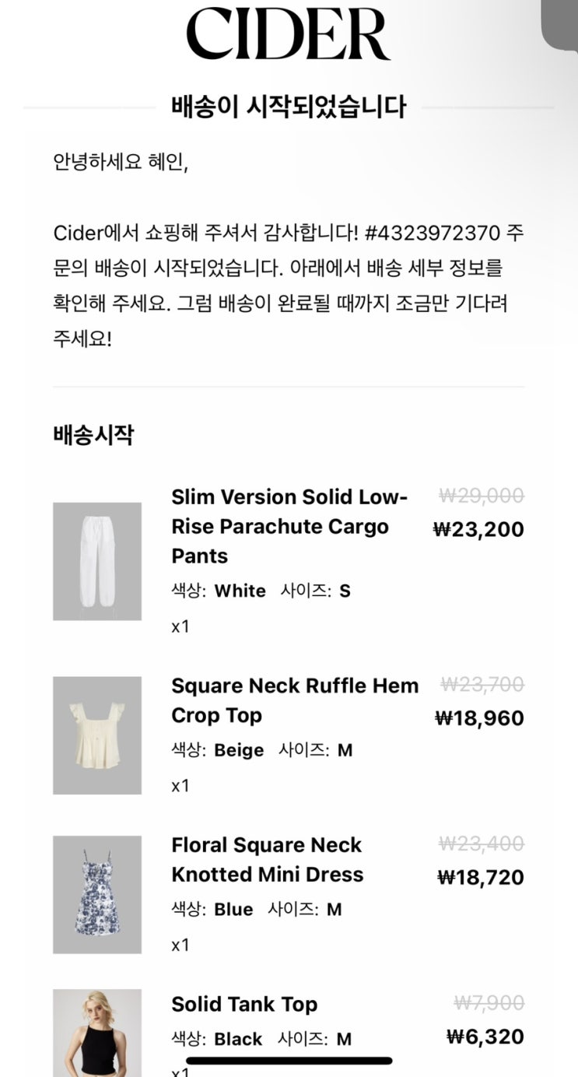This screenshot has width=578, height=1077.
Task: Open Slim Version Parachute Cargo Pants title
Action: (289, 526)
